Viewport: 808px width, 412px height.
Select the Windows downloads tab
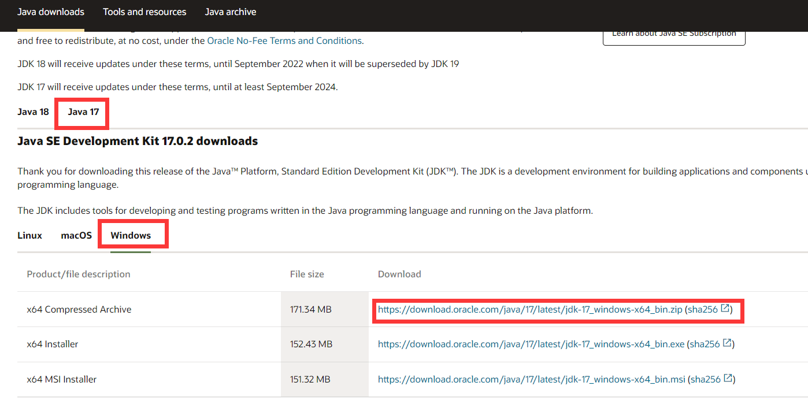(131, 236)
